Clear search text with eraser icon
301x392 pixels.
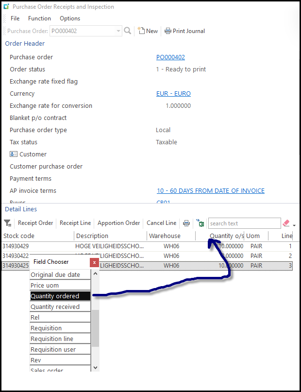[x=286, y=223]
